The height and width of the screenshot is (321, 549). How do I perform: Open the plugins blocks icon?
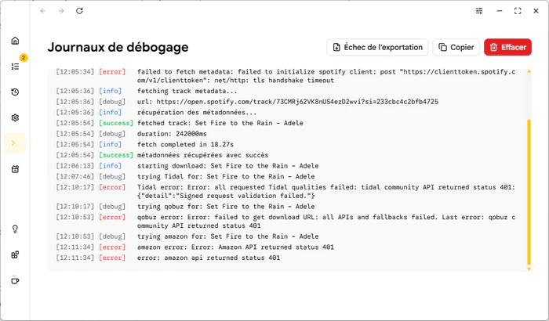coord(15,254)
